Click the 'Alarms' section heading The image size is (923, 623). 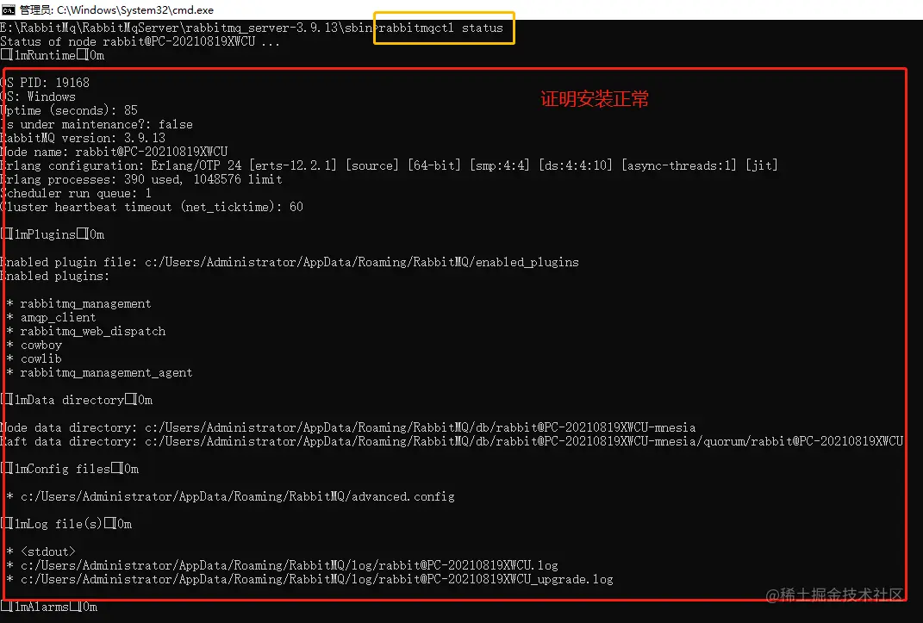click(x=49, y=607)
